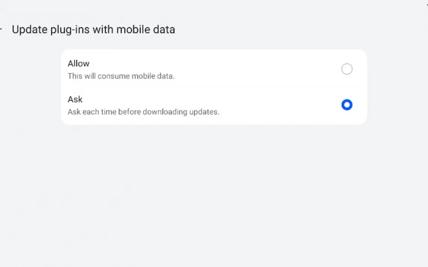Click the blue filled circle beside Ask
Image resolution: width=428 pixels, height=267 pixels.
(347, 105)
